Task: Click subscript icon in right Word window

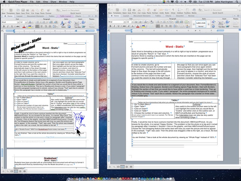Action: click(133, 26)
